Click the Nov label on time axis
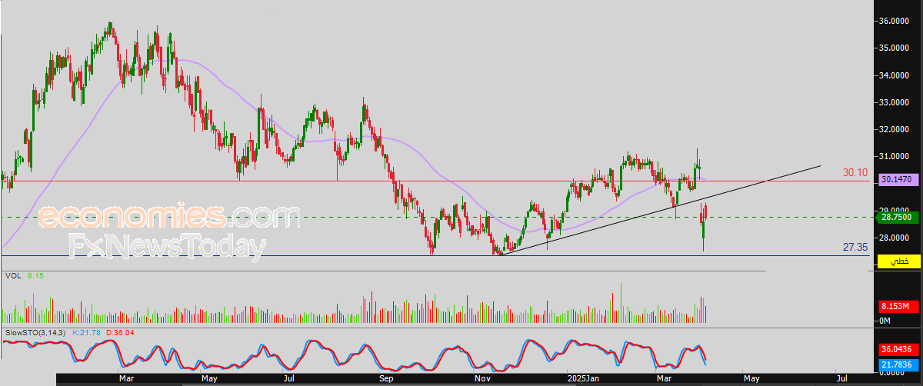The image size is (923, 386). pos(482,379)
